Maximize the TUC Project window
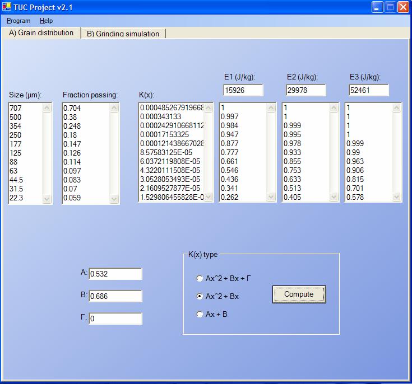The height and width of the screenshot is (384, 412). coord(390,7)
